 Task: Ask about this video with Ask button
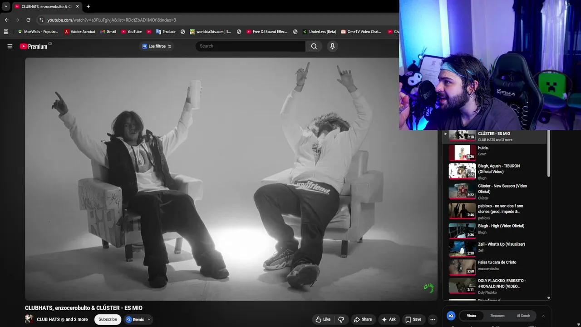pyautogui.click(x=389, y=319)
